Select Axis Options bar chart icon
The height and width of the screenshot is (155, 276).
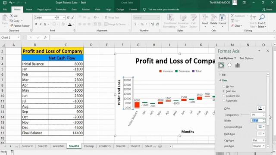pyautogui.click(x=238, y=65)
